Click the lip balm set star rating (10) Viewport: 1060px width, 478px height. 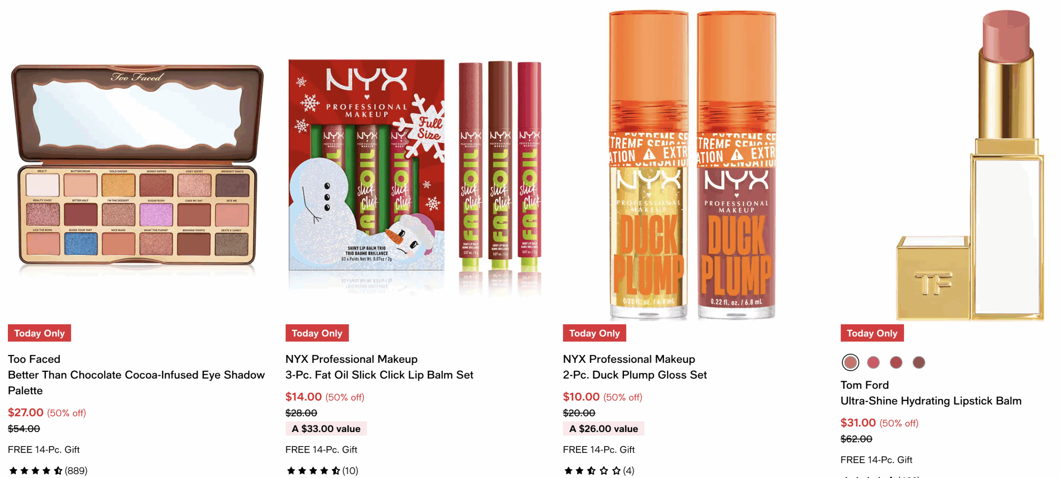322,470
